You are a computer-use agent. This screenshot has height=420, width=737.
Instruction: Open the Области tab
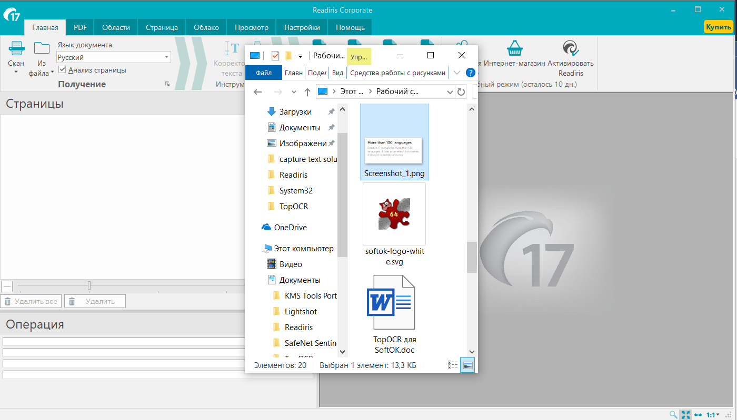pyautogui.click(x=116, y=27)
